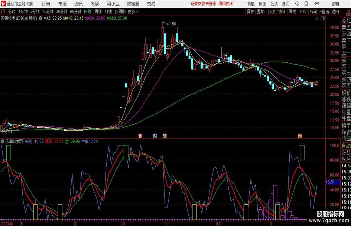
Task: Click the 快线: 46.58 indicator value
Action: 34,141
